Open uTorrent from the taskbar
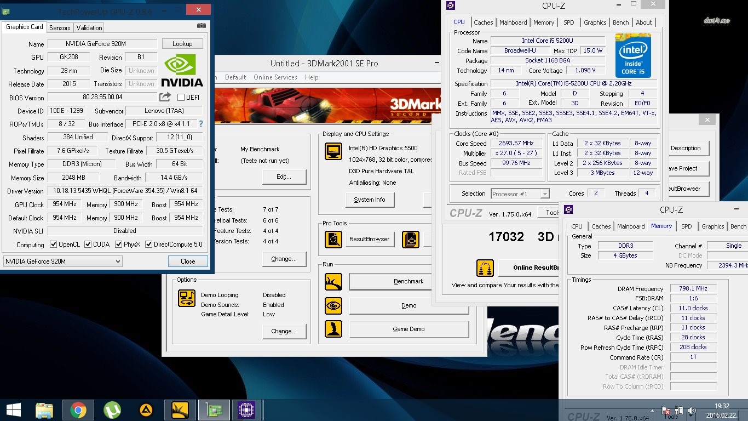Screen dimensions: 748x421 [x=112, y=410]
